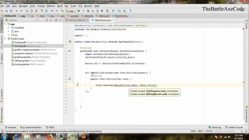The height and width of the screenshot is (140, 249).
Task: Click the Debug app bug icon
Action: coord(88,11)
